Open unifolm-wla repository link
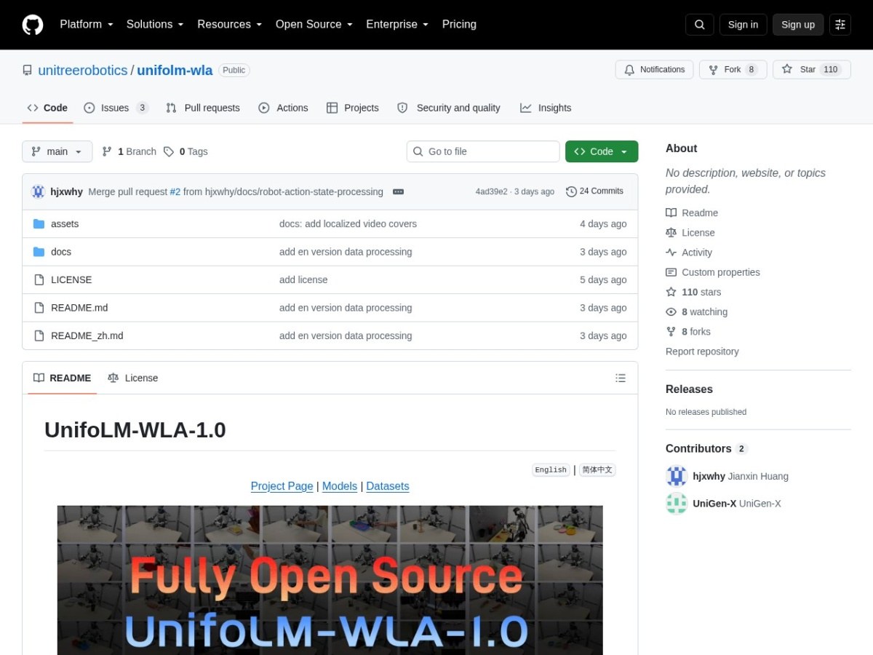The height and width of the screenshot is (655, 873). (175, 71)
